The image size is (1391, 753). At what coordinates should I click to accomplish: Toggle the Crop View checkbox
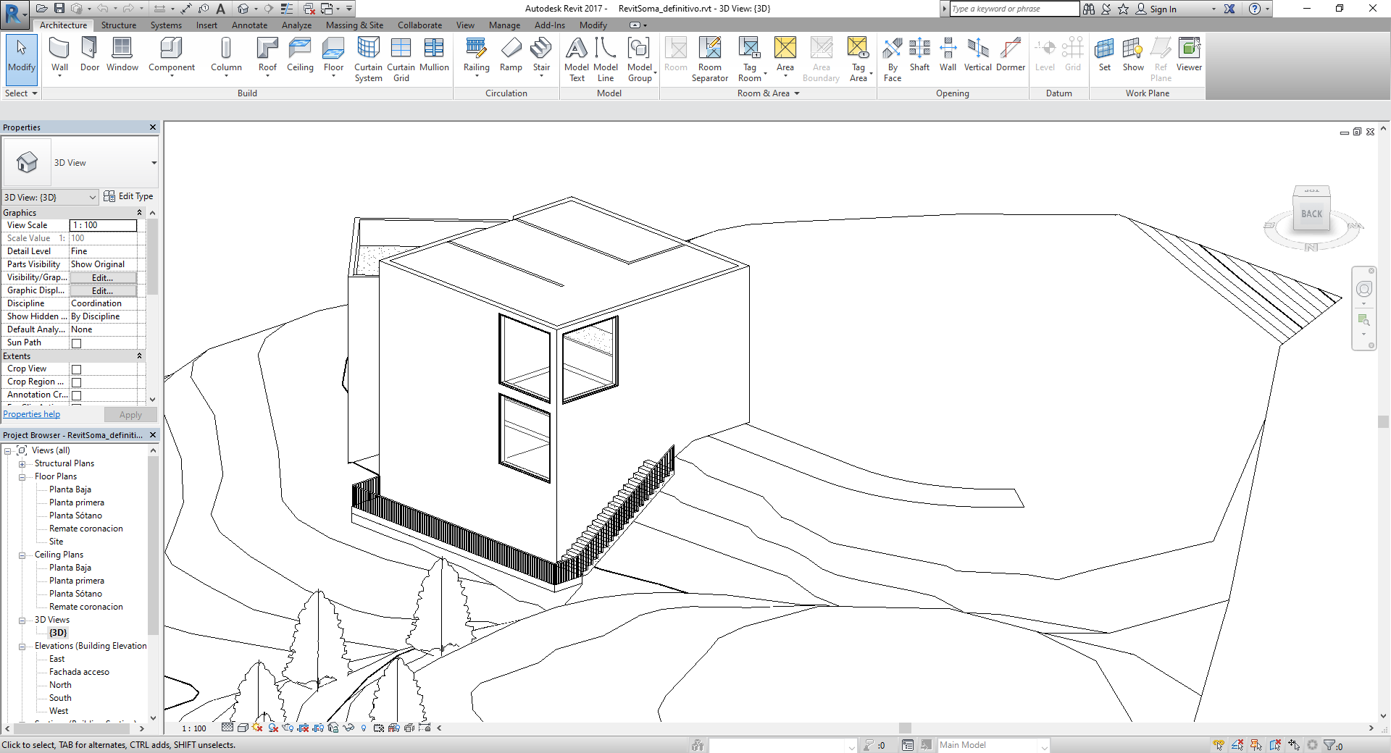pos(77,369)
